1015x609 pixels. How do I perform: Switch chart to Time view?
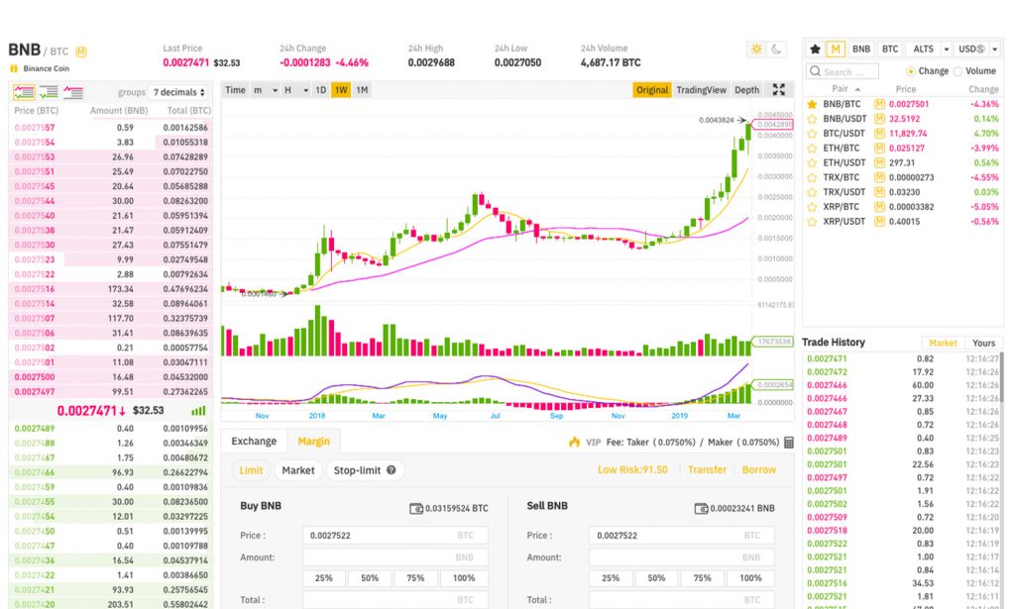235,90
